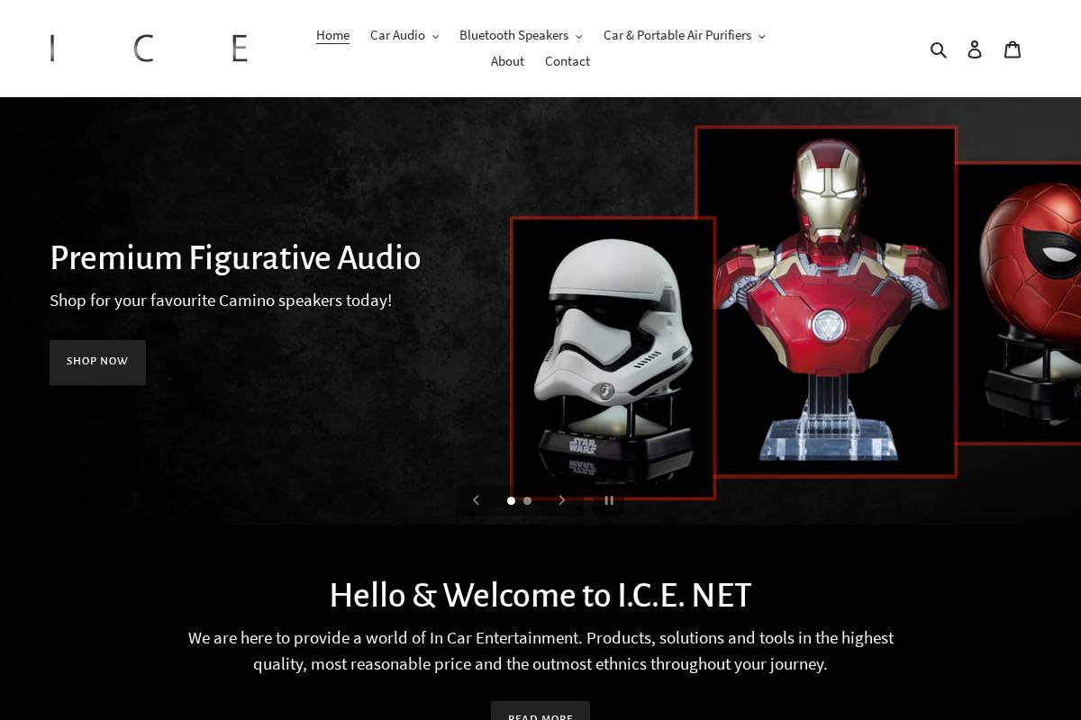Viewport: 1081px width, 720px height.
Task: Pause the slideshow
Action: (609, 500)
